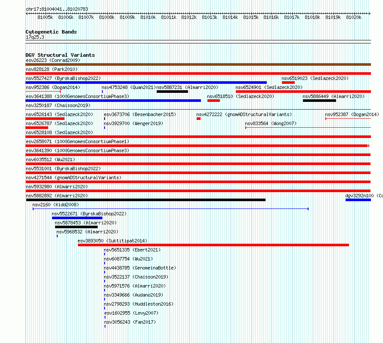The image size is (383, 343).
Task: Open esv3673706 (Besenbacher2015) label
Action: [x=140, y=114]
